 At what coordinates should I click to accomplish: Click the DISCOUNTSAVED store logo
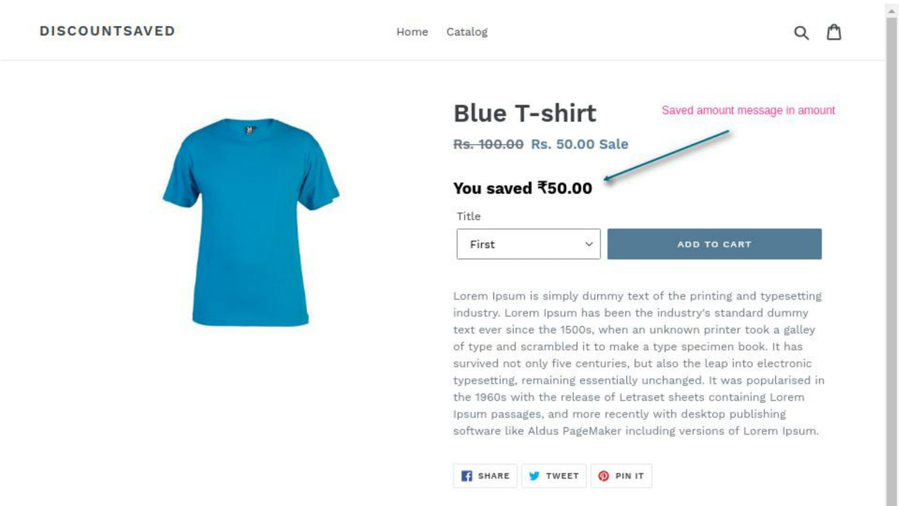pos(107,31)
